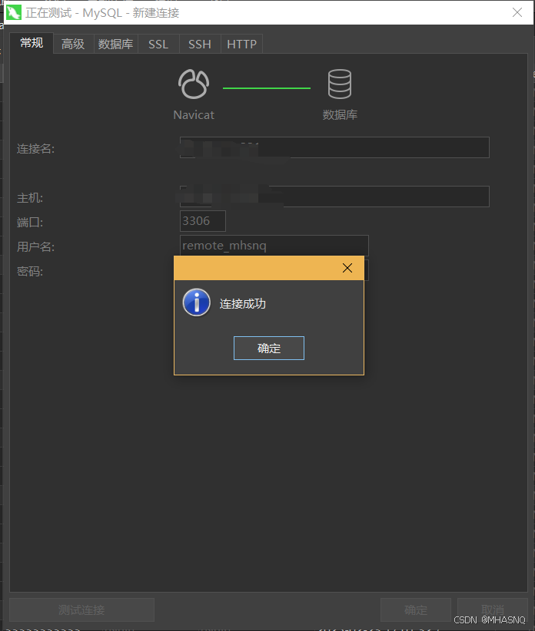Image resolution: width=535 pixels, height=631 pixels.
Task: Click the 连接成功 message text
Action: 243,304
